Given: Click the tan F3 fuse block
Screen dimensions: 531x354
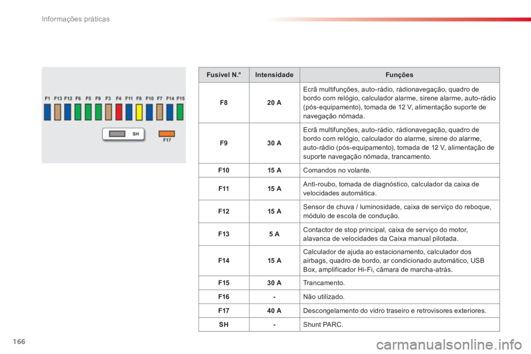Looking at the screenshot, I should coord(108,112).
